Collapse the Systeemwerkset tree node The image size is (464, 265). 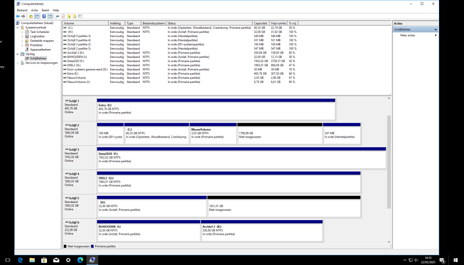pyautogui.click(x=18, y=27)
